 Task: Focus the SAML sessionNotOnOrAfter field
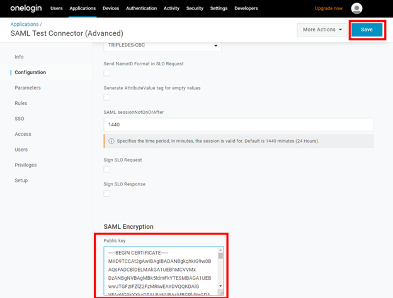239,125
